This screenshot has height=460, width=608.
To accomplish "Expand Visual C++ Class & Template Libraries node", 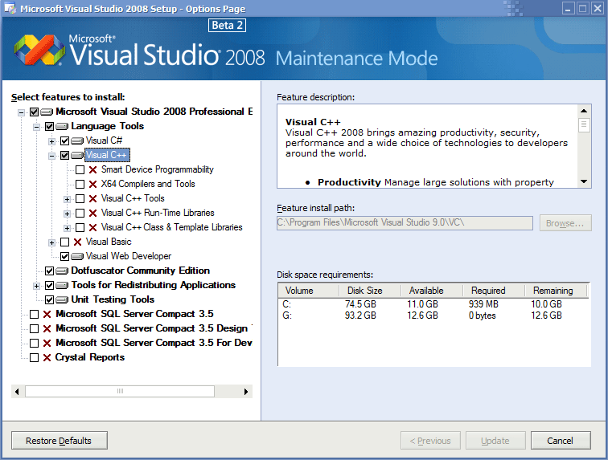I will pyautogui.click(x=67, y=228).
